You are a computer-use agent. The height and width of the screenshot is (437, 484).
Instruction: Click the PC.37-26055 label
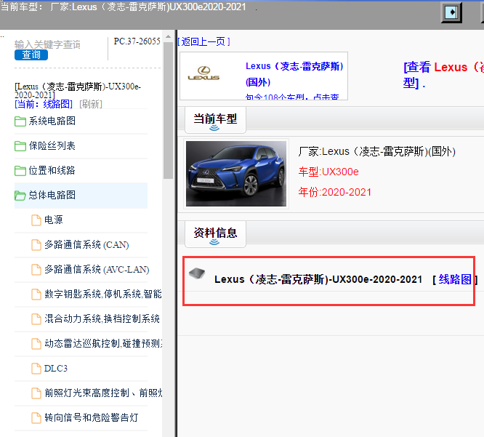coord(137,41)
